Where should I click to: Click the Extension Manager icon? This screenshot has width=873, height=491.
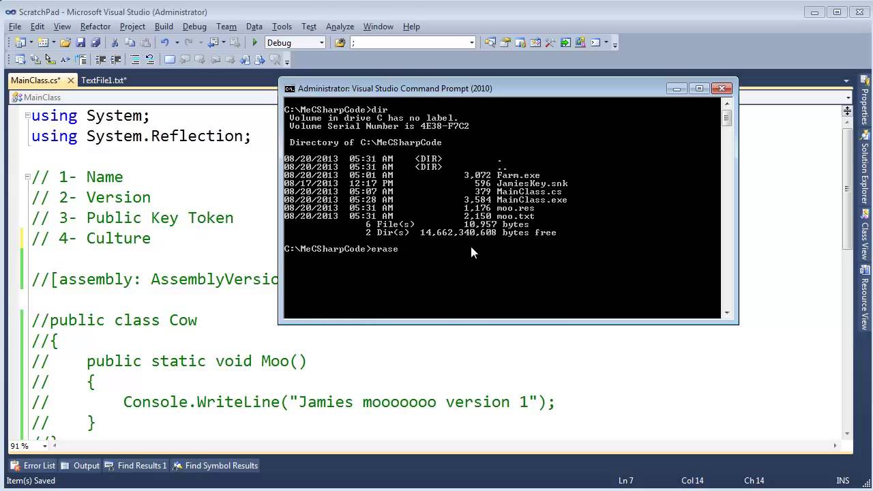point(580,42)
